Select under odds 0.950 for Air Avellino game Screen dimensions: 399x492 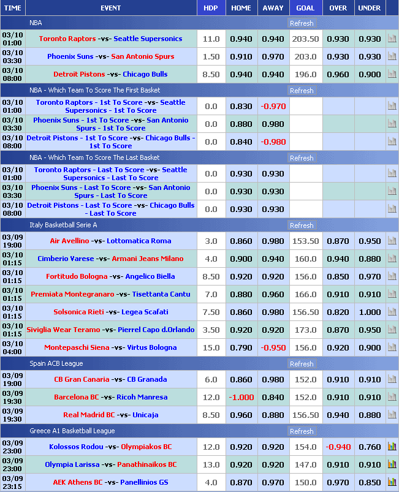tap(370, 241)
